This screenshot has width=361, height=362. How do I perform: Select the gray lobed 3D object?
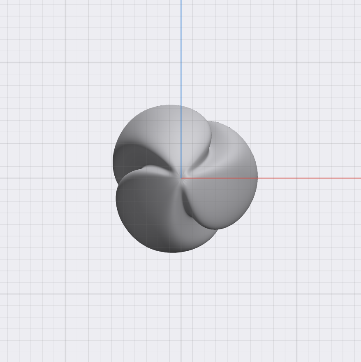click(x=185, y=179)
